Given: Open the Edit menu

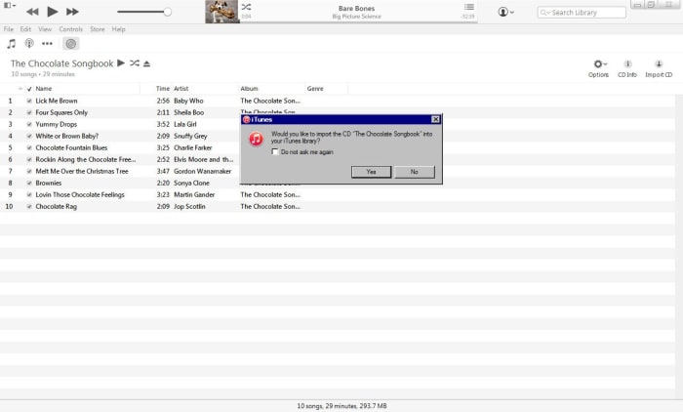Looking at the screenshot, I should [25, 29].
